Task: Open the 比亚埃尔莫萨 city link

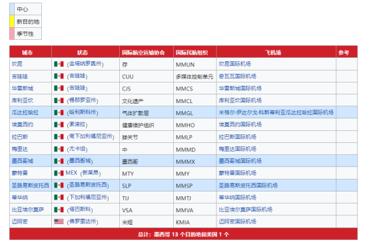Action: (x=28, y=209)
